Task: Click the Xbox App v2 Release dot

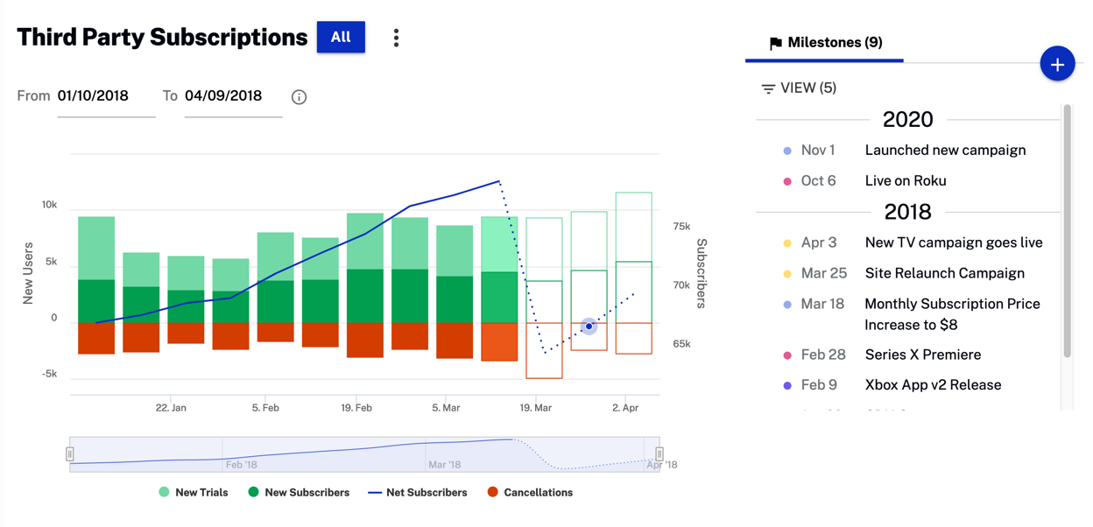Action: click(787, 385)
